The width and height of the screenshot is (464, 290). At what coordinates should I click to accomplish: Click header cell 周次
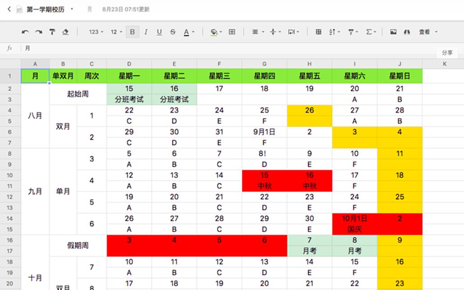(92, 76)
